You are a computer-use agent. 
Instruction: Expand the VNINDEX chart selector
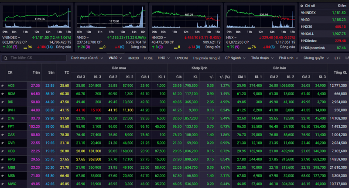(x=18, y=38)
